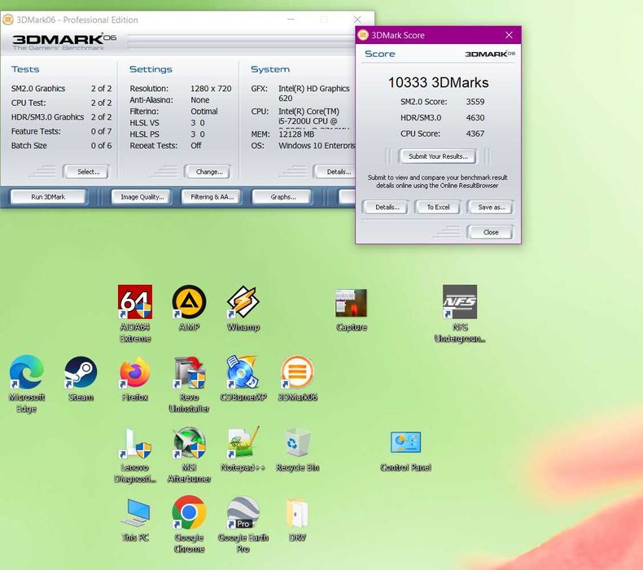Click Anti-Aliasing None value
643x570 pixels.
[x=199, y=99]
